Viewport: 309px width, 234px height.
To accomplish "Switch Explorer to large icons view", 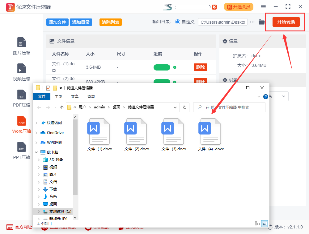I will click(x=265, y=224).
